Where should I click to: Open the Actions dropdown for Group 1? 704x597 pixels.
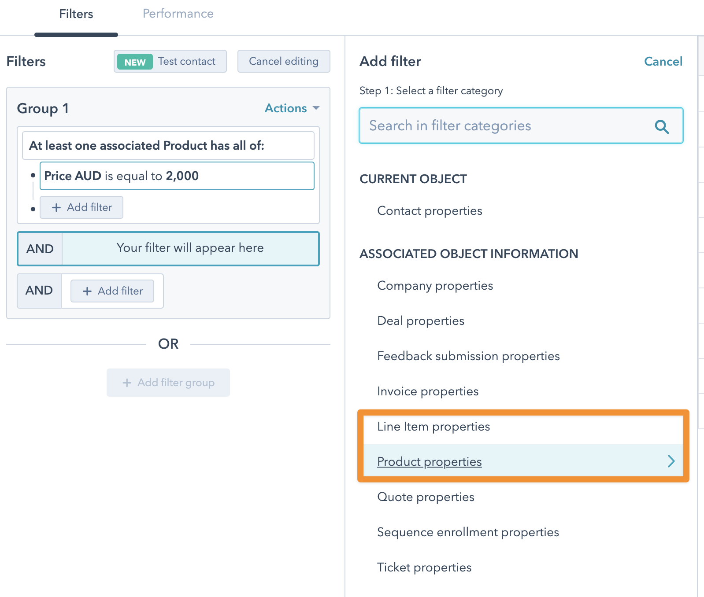292,108
